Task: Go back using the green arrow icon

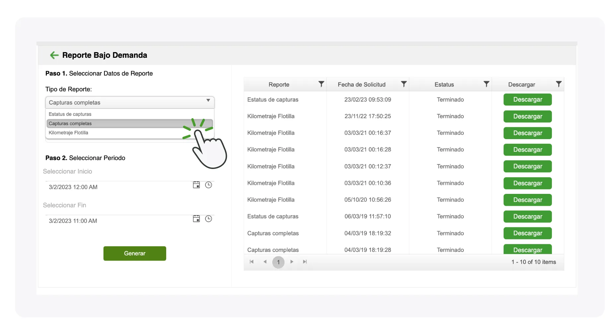Action: click(54, 55)
